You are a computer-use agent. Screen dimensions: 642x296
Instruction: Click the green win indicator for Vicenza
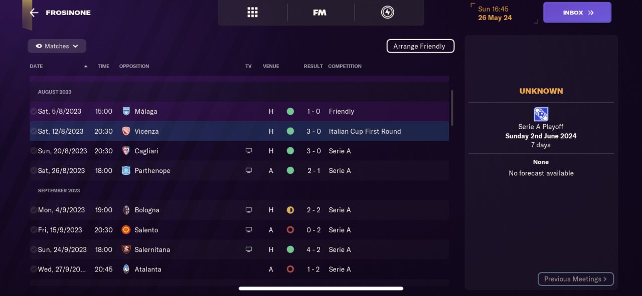point(290,131)
